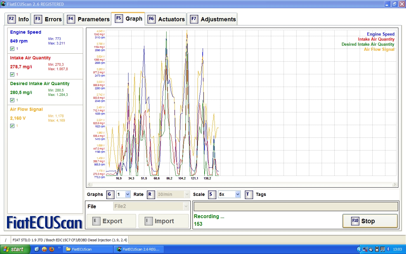Click the Desired Intake Air Quantity legend label
This screenshot has width=406, height=254.
(368, 44)
